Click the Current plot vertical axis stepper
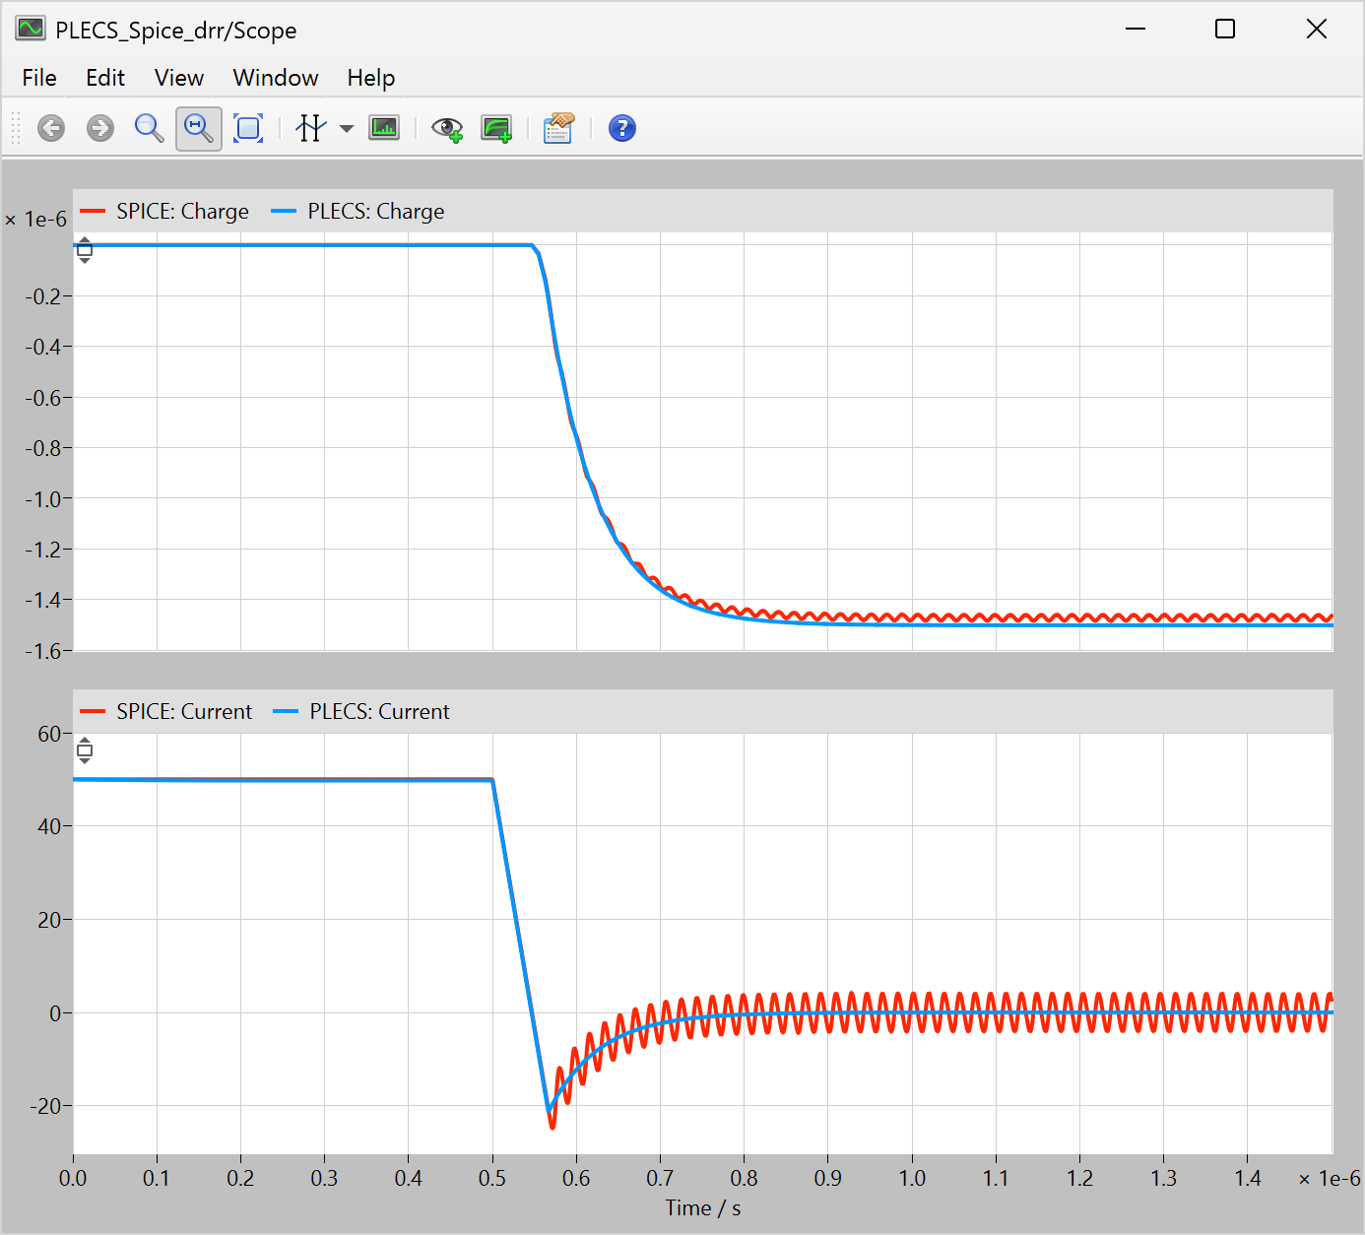The height and width of the screenshot is (1235, 1365). pos(85,750)
